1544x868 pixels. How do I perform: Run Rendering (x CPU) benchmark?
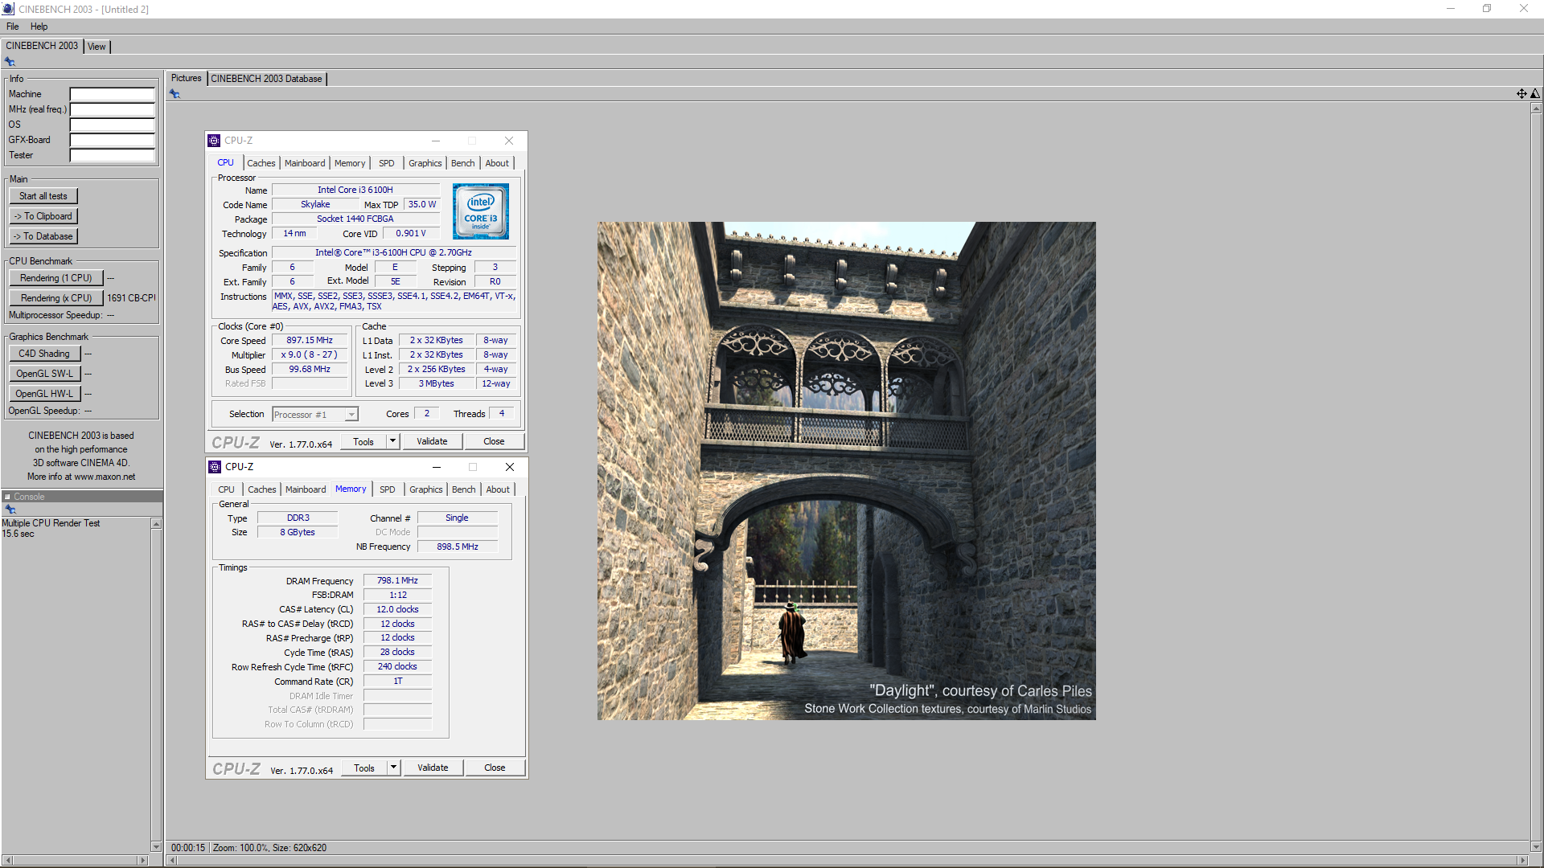[56, 298]
